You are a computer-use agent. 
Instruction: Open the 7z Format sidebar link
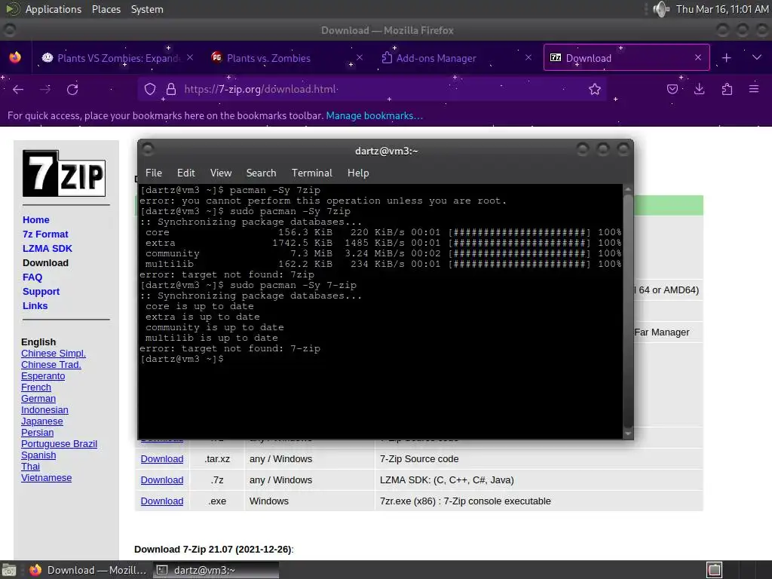pyautogui.click(x=45, y=234)
